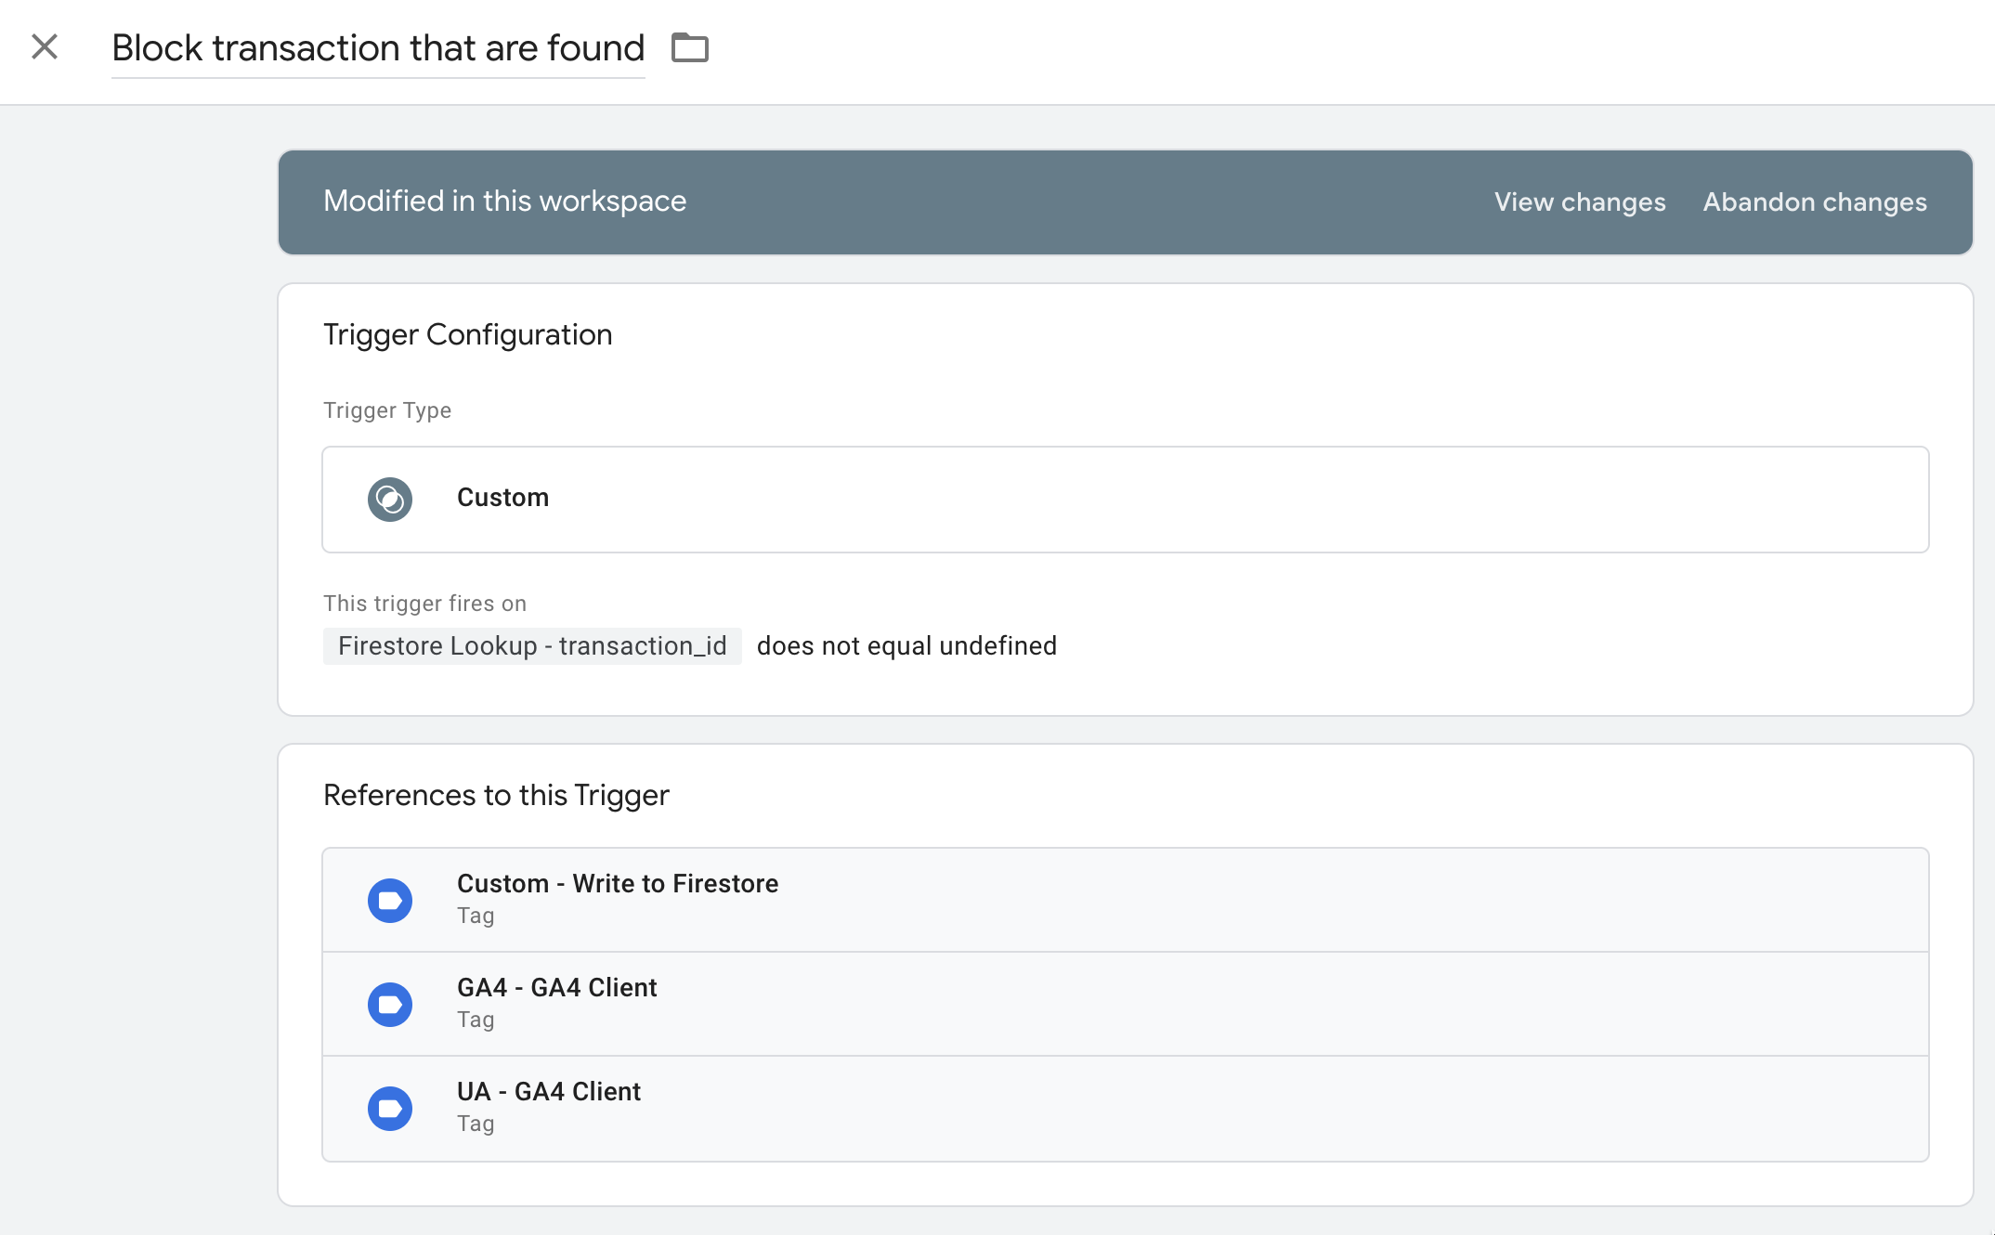Click tag icon beside UA - GA4 Client

coord(390,1109)
